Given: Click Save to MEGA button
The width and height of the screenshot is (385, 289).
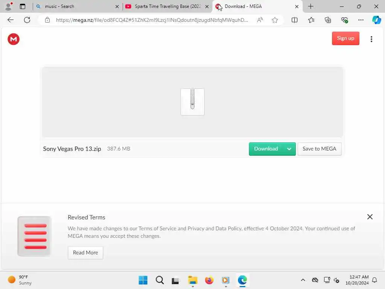Looking at the screenshot, I should coord(319,149).
